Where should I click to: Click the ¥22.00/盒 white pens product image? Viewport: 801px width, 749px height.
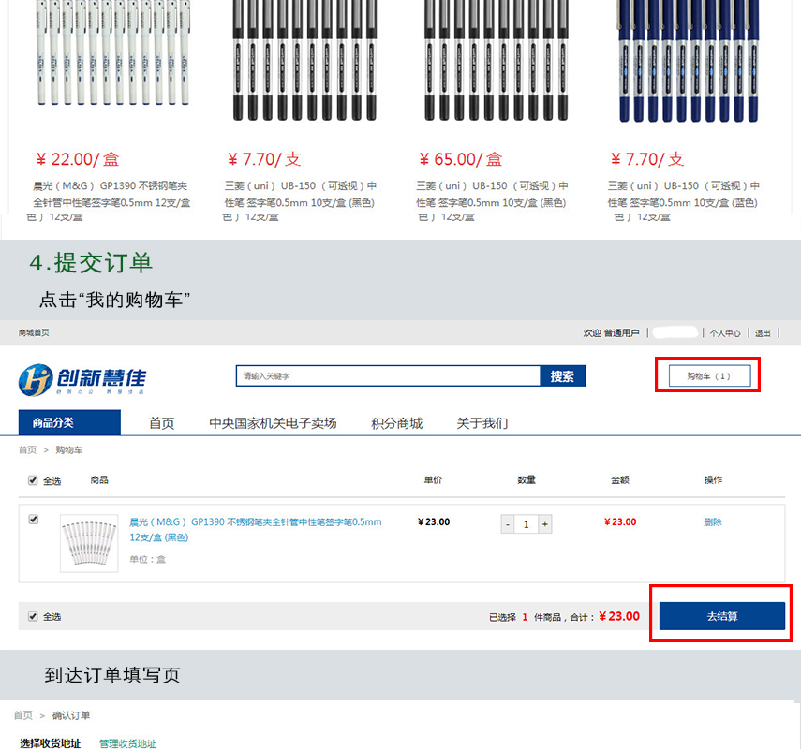113,53
